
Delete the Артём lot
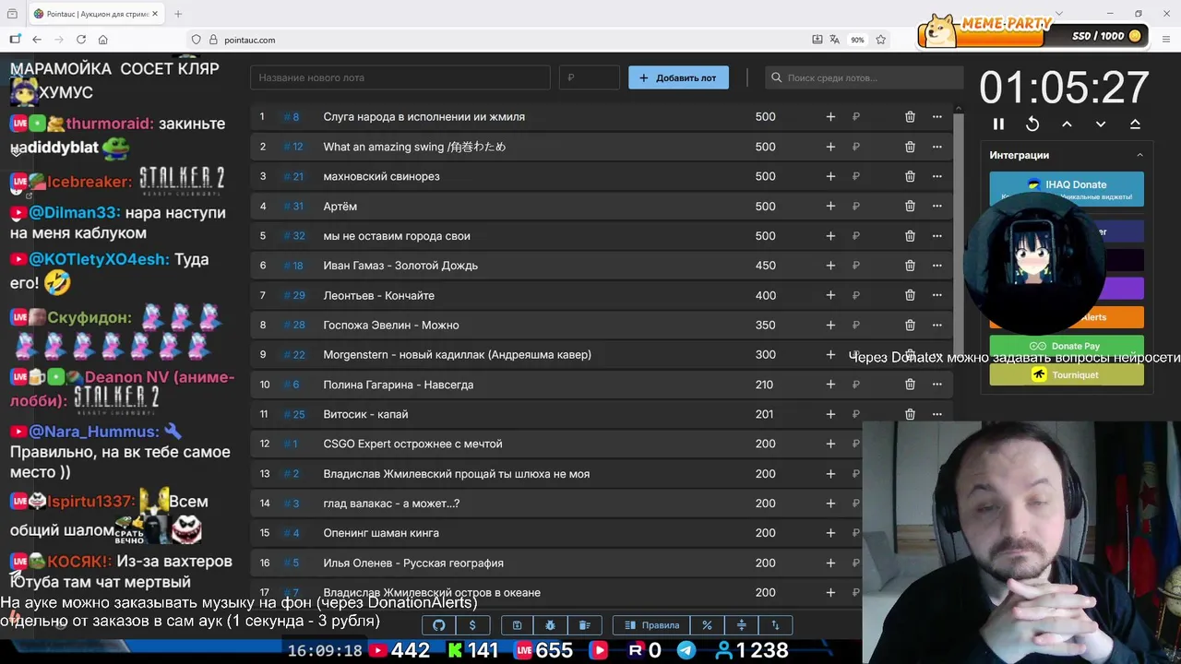click(910, 207)
